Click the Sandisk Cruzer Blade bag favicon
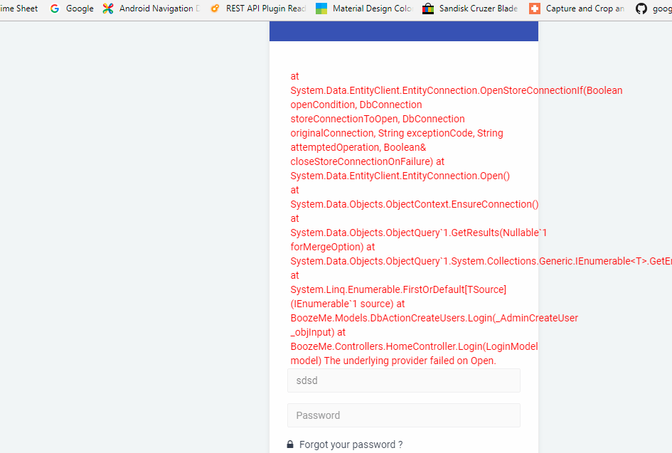The image size is (672, 453). pyautogui.click(x=428, y=9)
